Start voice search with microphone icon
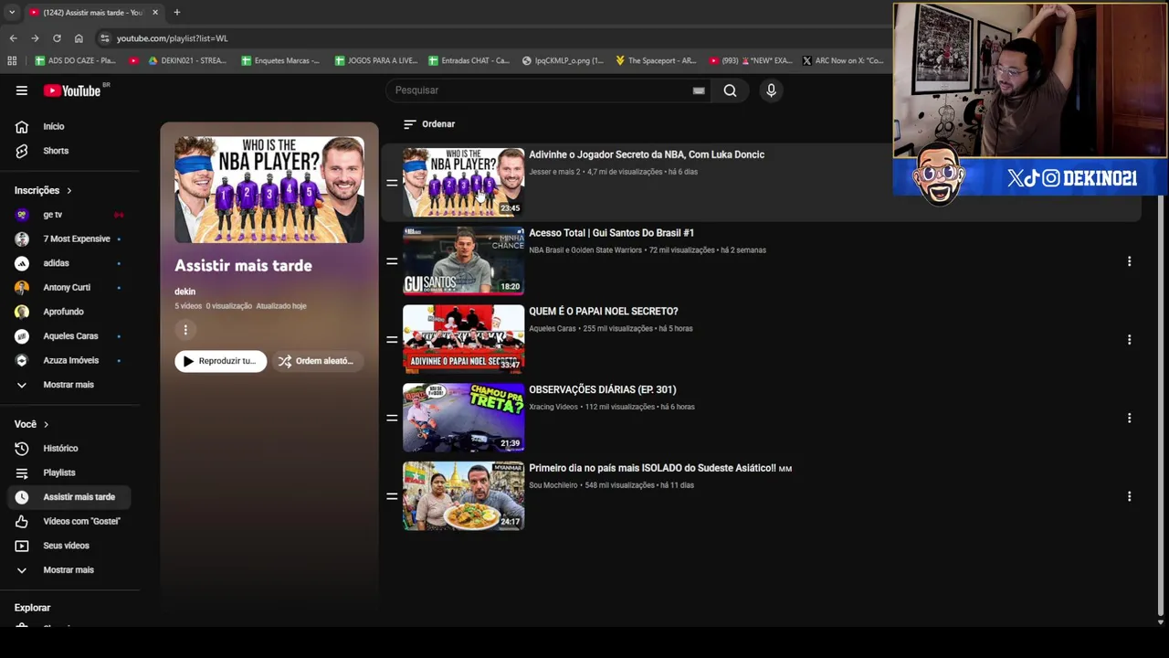This screenshot has width=1169, height=658. [771, 90]
